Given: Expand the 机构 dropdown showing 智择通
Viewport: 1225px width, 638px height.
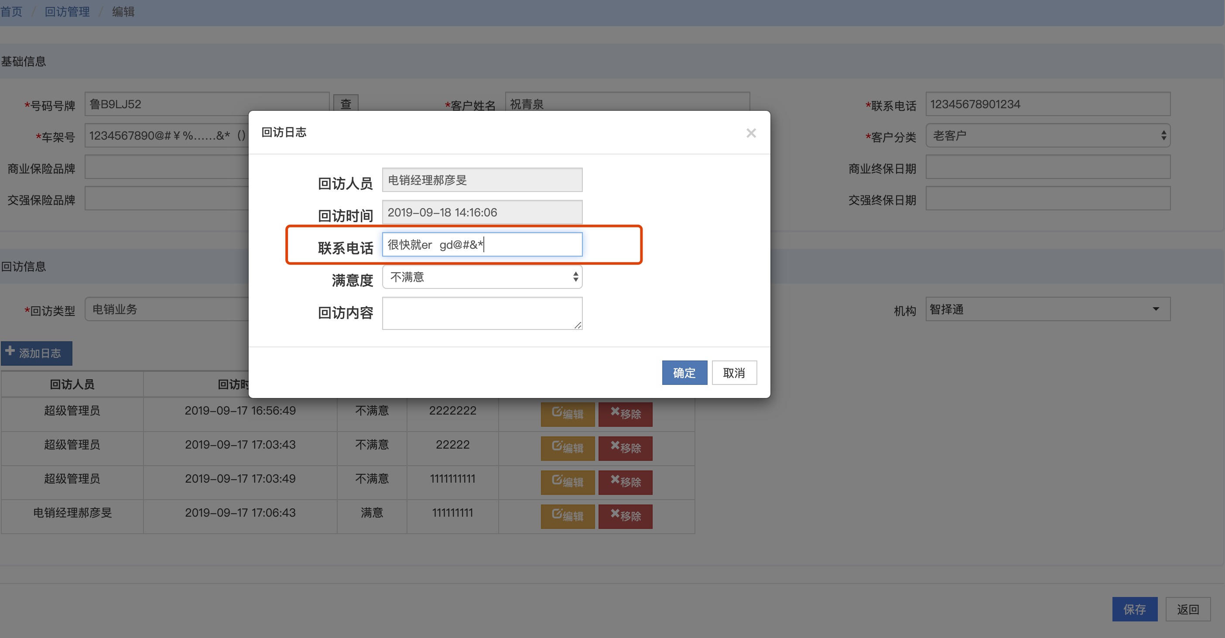Looking at the screenshot, I should 1047,309.
